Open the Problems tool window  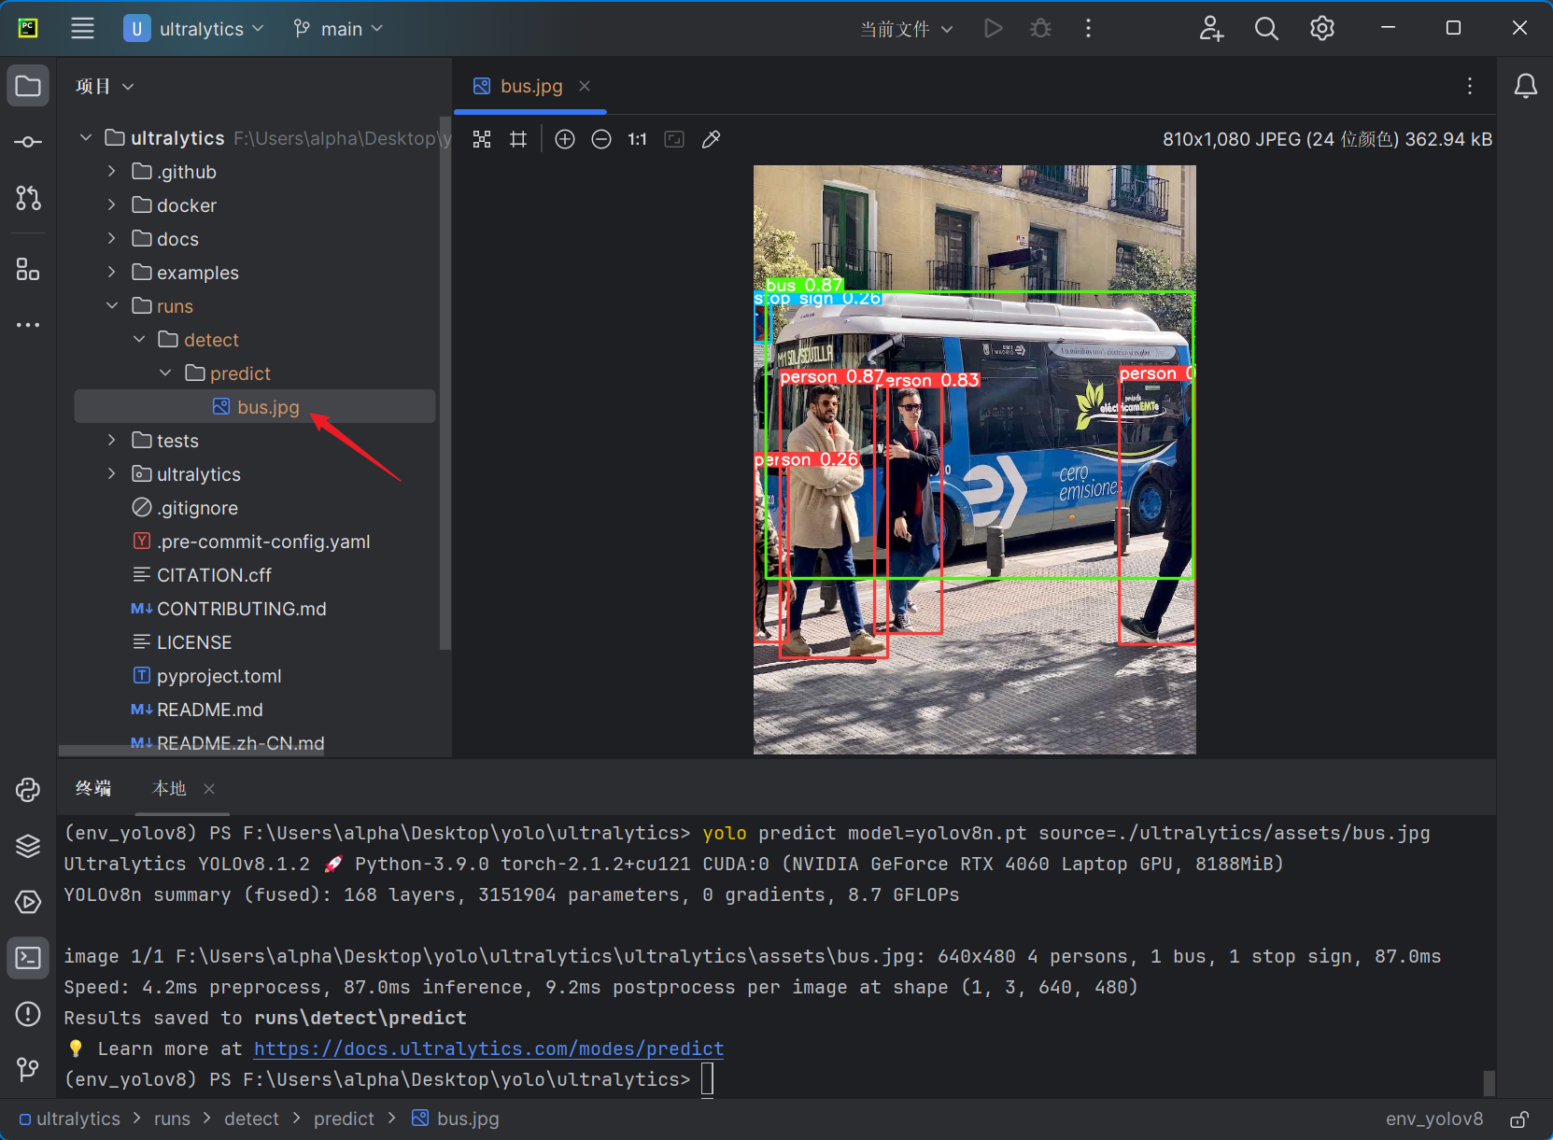tap(28, 1013)
